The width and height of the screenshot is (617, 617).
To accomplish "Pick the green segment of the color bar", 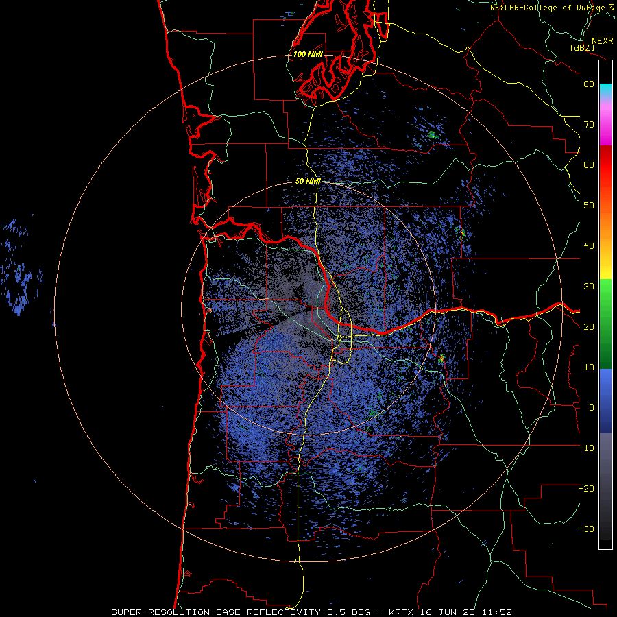I will (605, 324).
